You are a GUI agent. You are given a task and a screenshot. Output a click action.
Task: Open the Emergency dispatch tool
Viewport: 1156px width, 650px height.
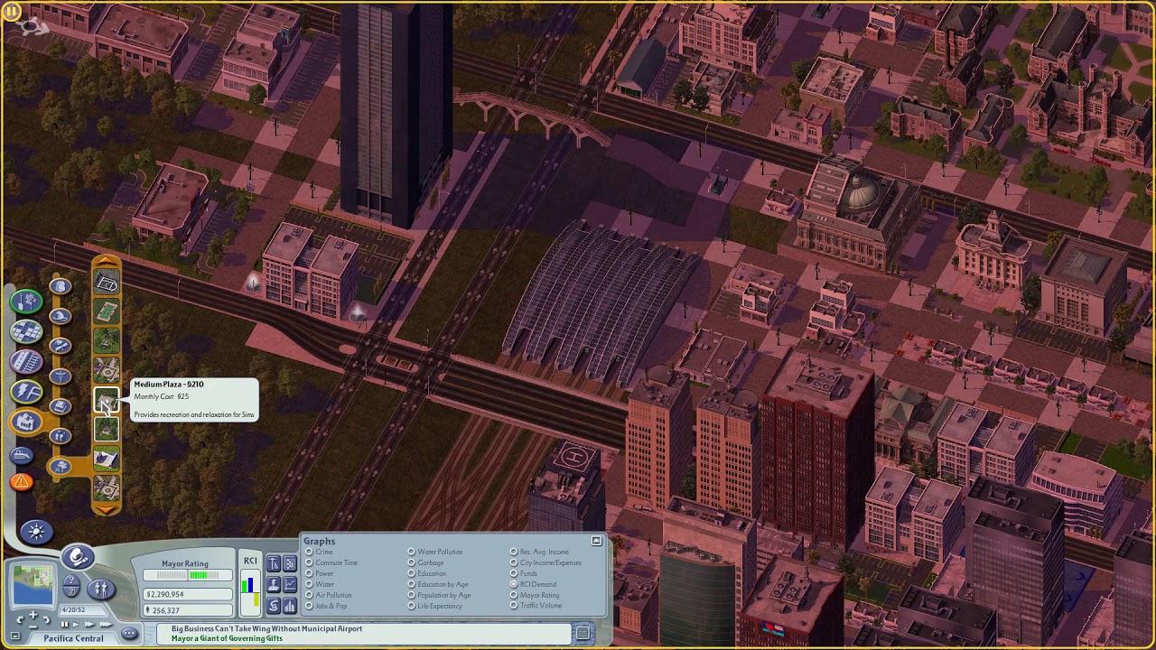click(x=21, y=481)
